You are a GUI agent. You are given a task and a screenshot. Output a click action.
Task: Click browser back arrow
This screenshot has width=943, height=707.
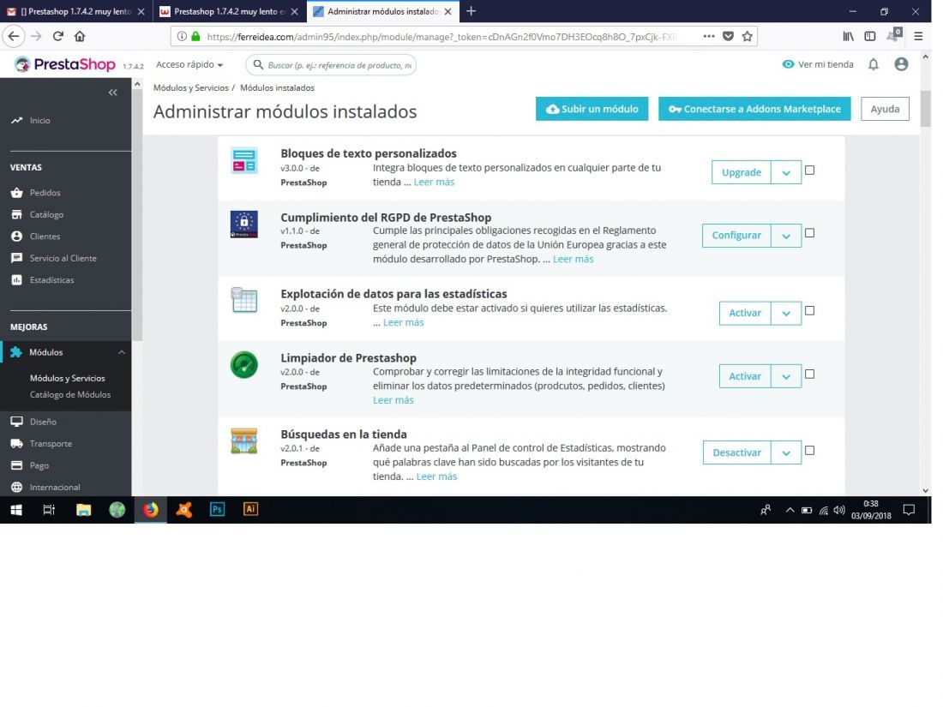point(13,36)
